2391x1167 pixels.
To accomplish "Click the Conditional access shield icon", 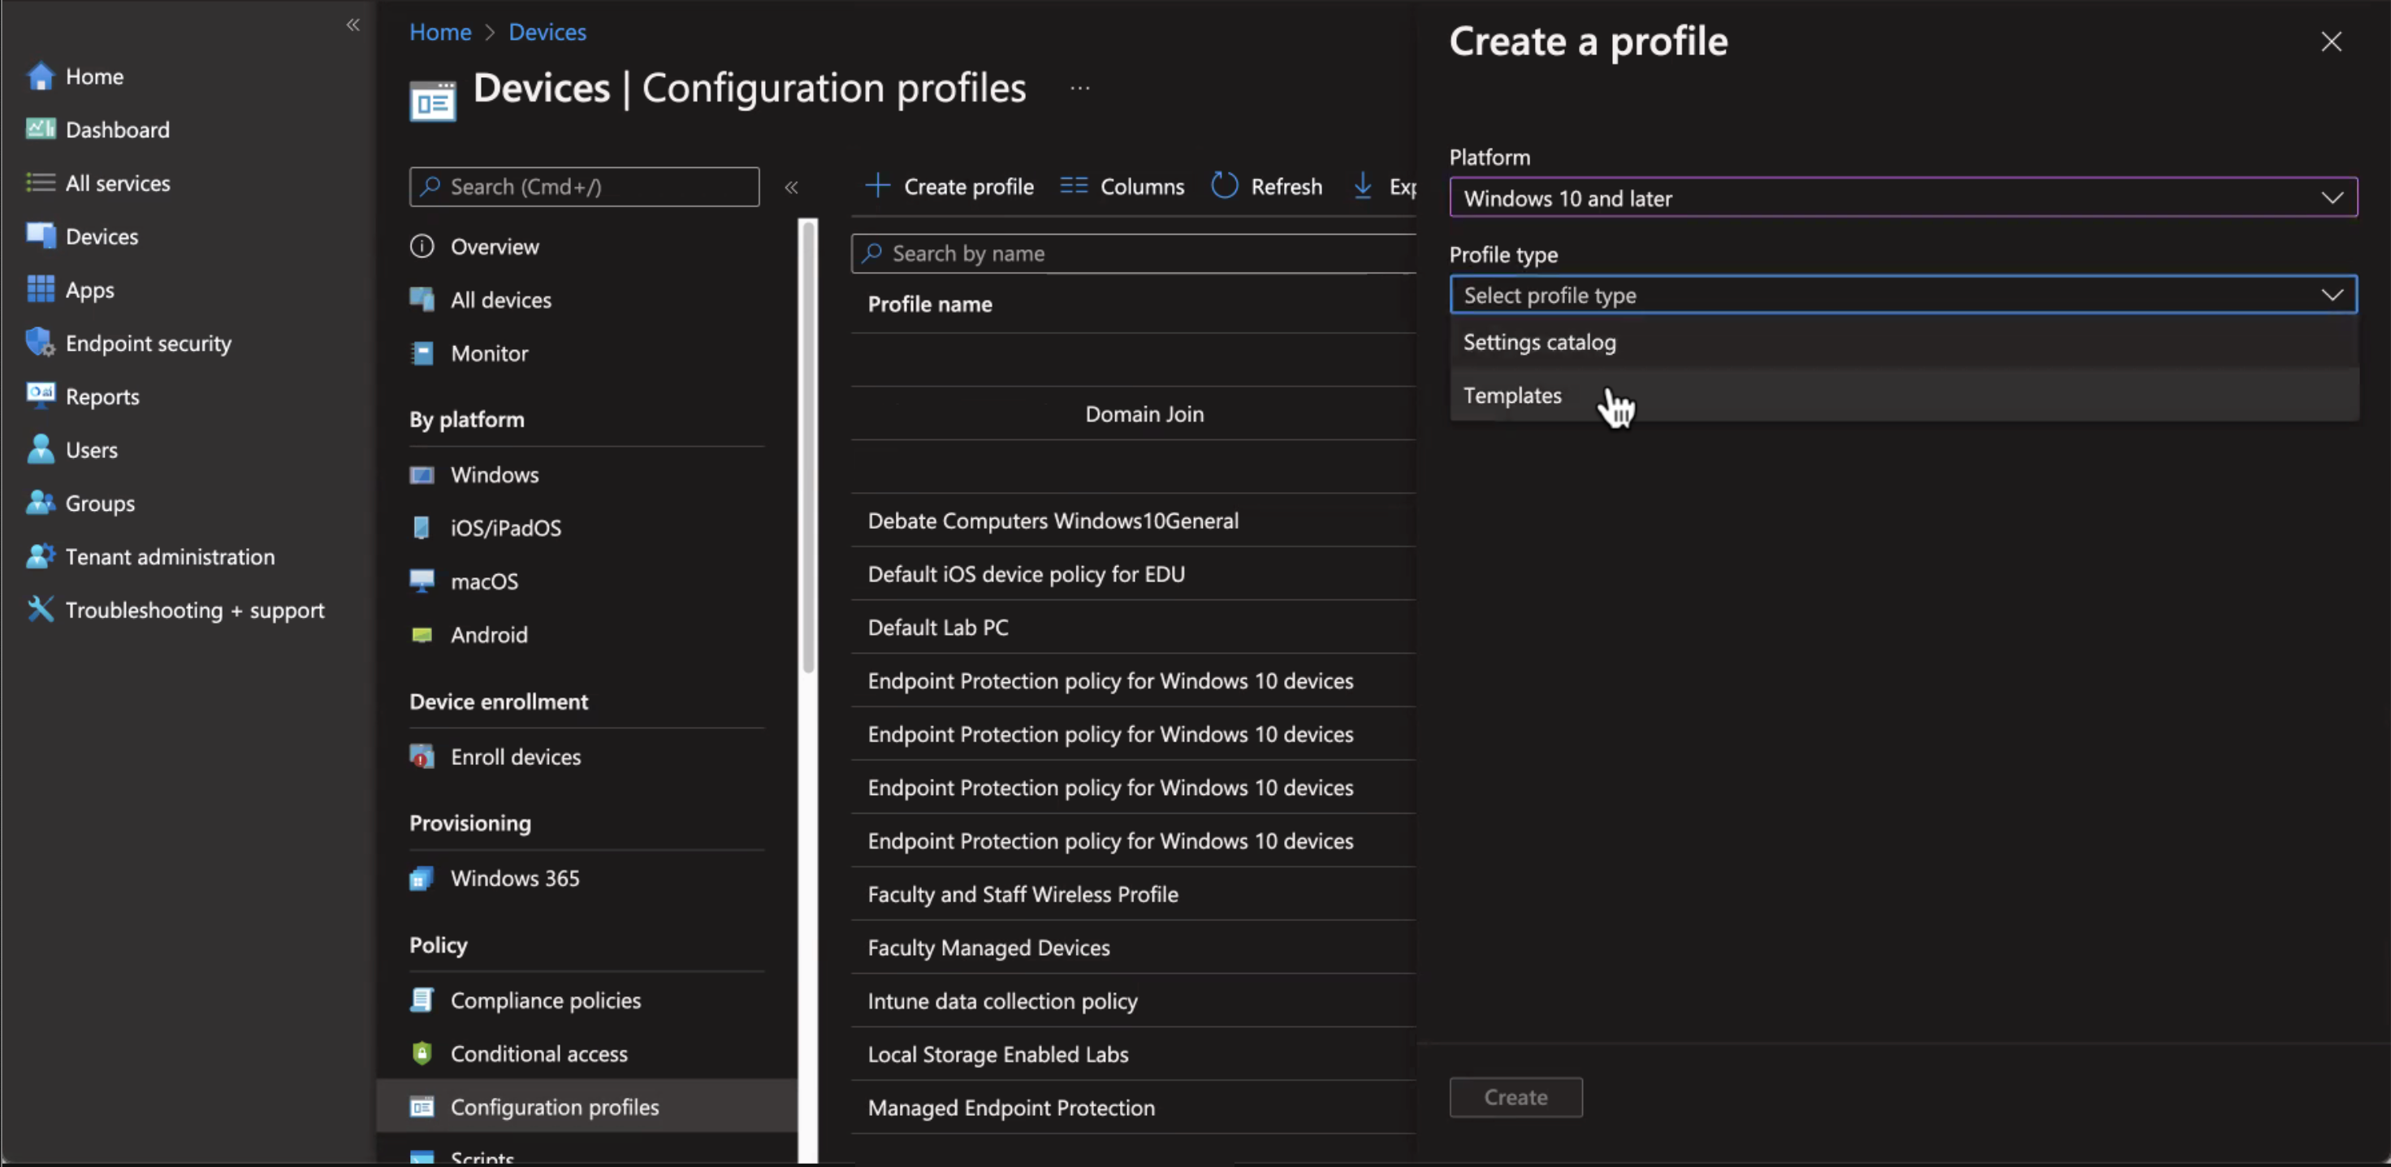I will click(422, 1052).
